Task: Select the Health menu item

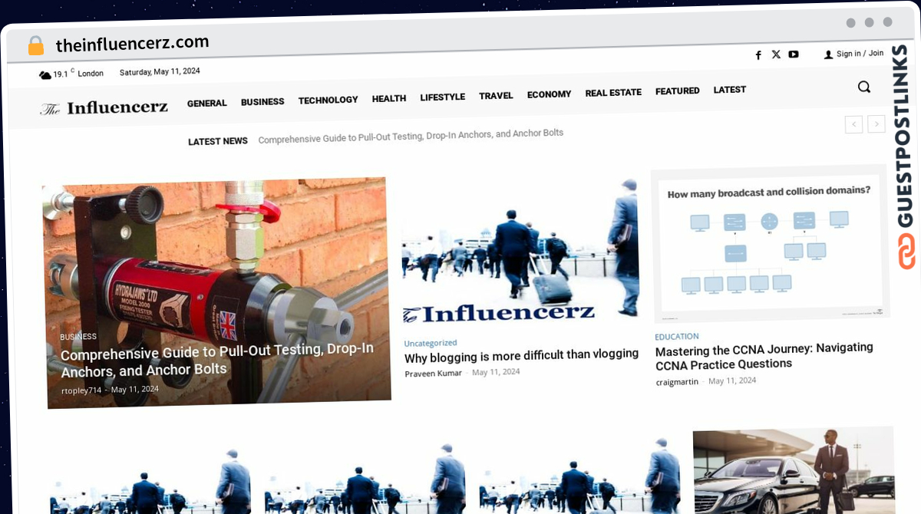Action: point(389,98)
